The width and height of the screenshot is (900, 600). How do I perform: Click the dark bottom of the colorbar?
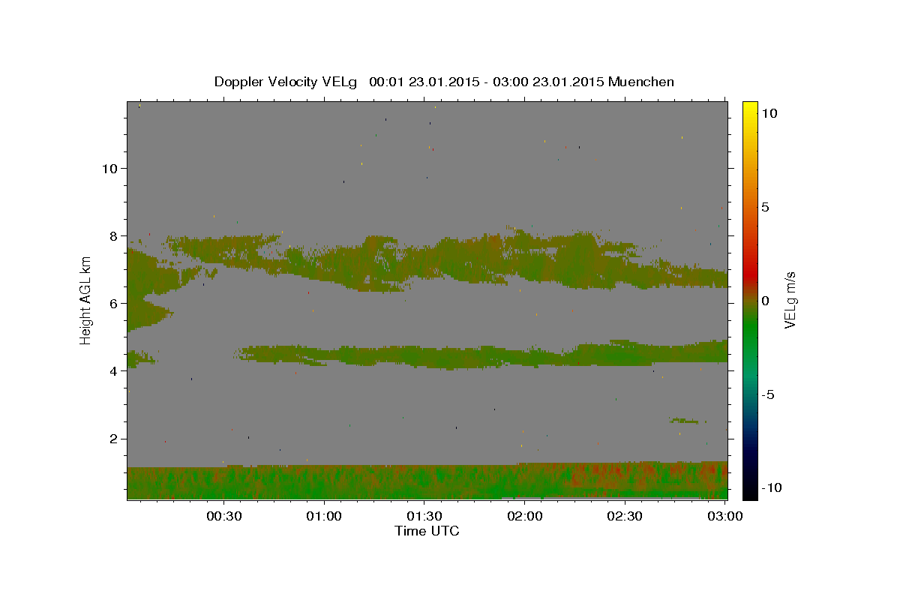click(x=750, y=491)
